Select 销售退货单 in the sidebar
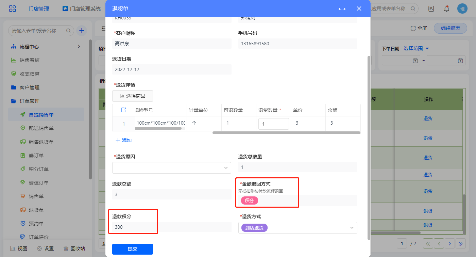The width and height of the screenshot is (476, 257). [41, 142]
